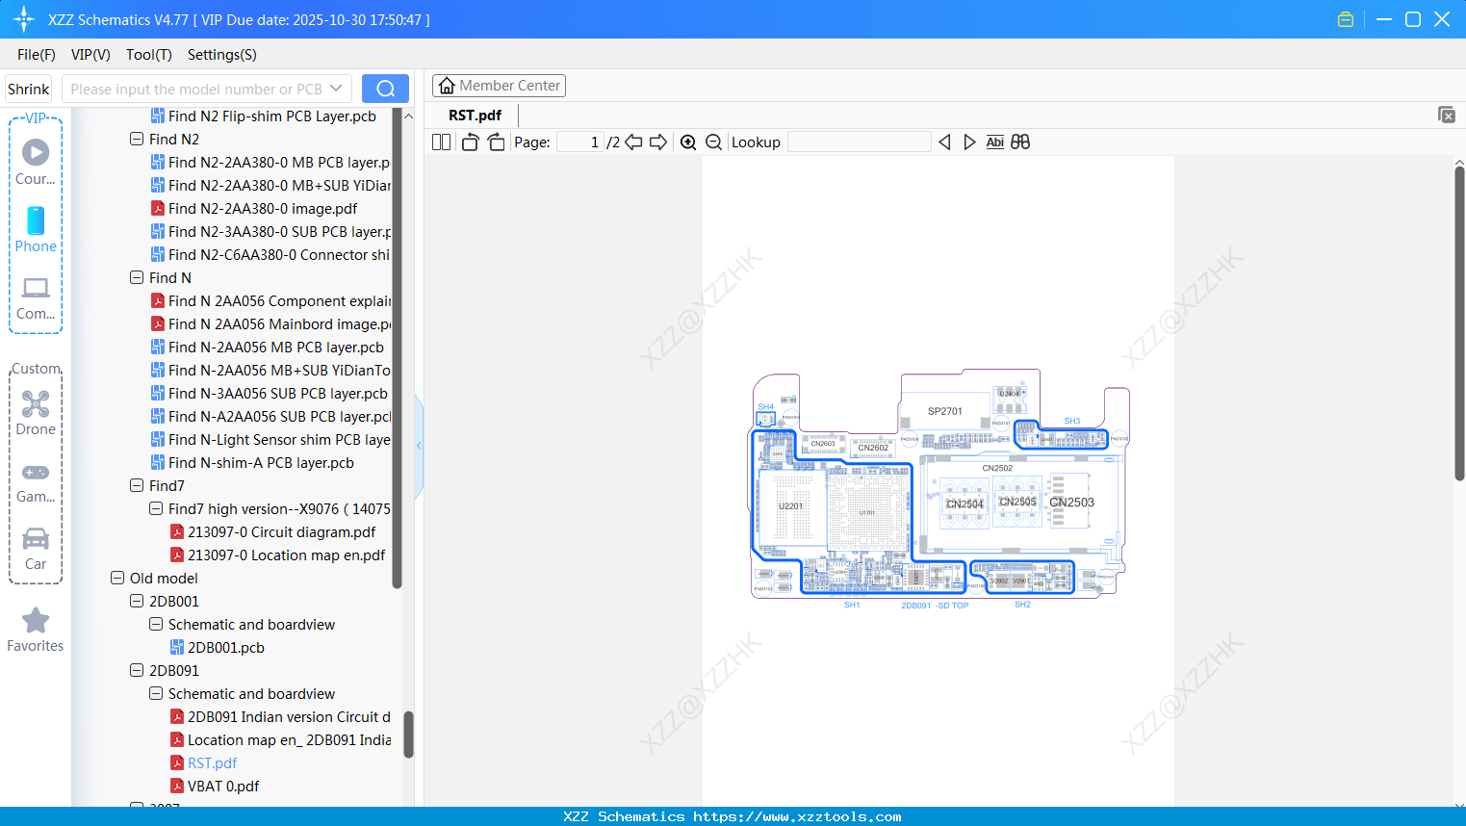This screenshot has height=826, width=1466.
Task: Collapse the Old model node
Action: (x=117, y=578)
